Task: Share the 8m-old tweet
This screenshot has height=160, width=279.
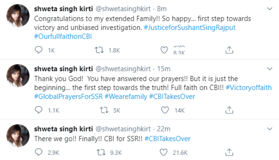Action: click(229, 50)
